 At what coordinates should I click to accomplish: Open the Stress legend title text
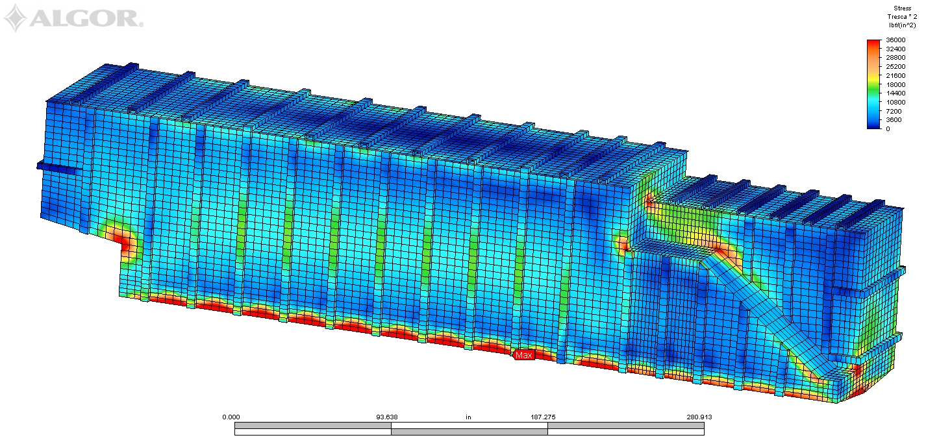coord(902,8)
